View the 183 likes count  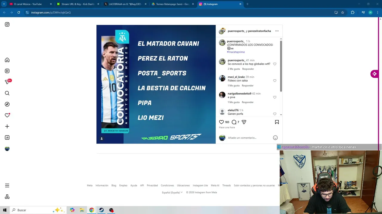coord(227,122)
